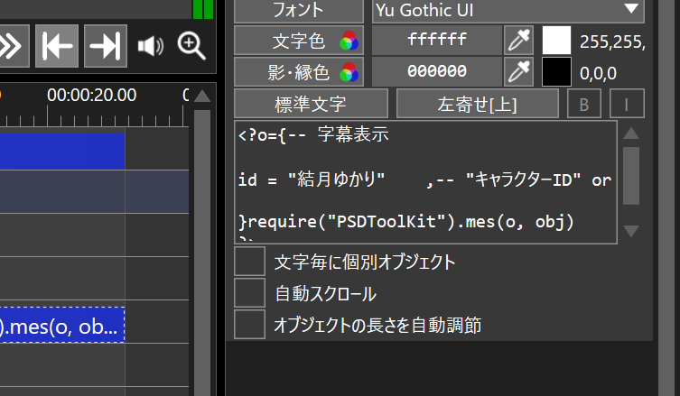Open the Yu Gothic UI font dropdown
680x396 pixels.
point(508,10)
